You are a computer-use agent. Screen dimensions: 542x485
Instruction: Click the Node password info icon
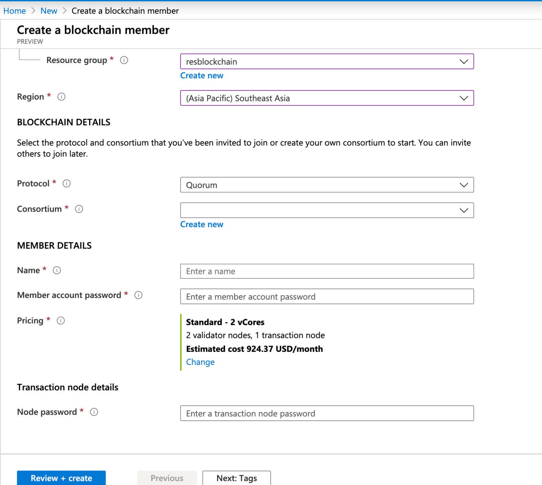point(94,412)
